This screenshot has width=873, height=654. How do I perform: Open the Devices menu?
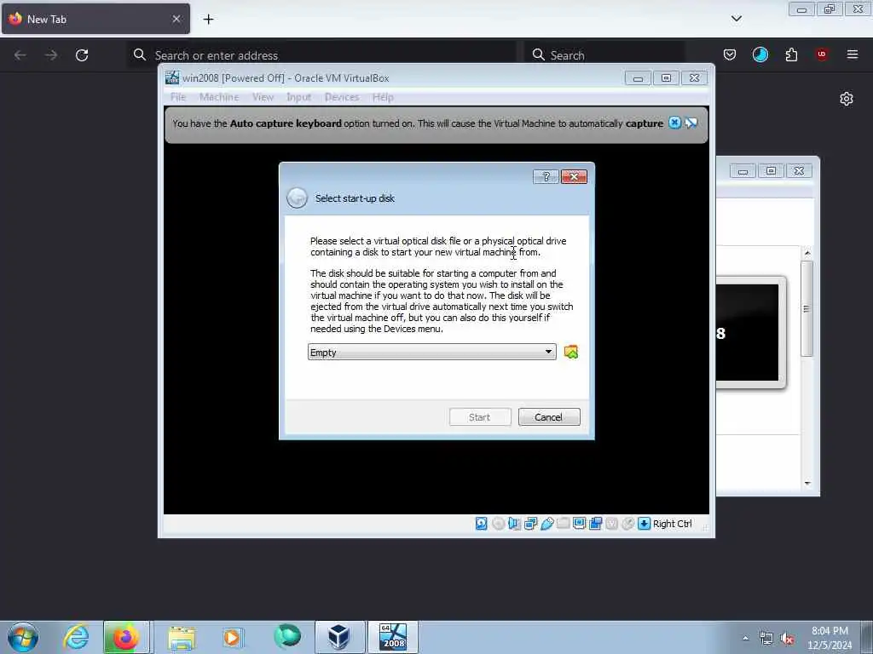(x=342, y=97)
